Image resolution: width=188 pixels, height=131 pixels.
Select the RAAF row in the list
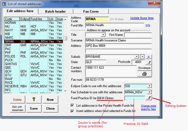[x=34, y=79]
